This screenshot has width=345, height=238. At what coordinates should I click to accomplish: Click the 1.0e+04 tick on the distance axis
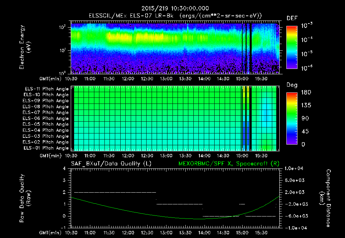(x=294, y=169)
